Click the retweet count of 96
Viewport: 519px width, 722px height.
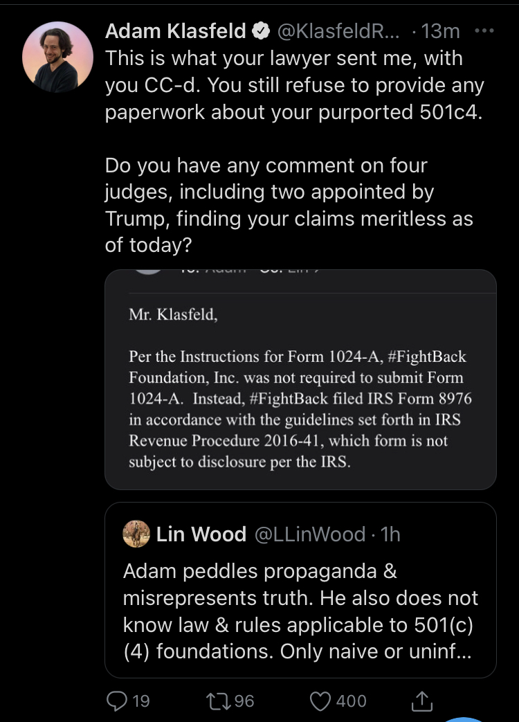tap(244, 701)
